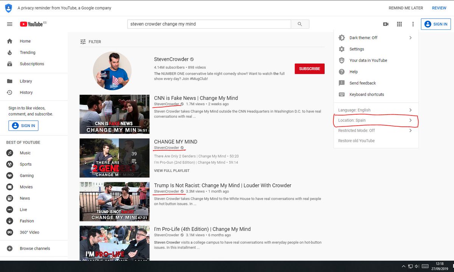Viewport: 454px width, 272px height.
Task: Expand the Location: Spain chevron
Action: point(410,120)
